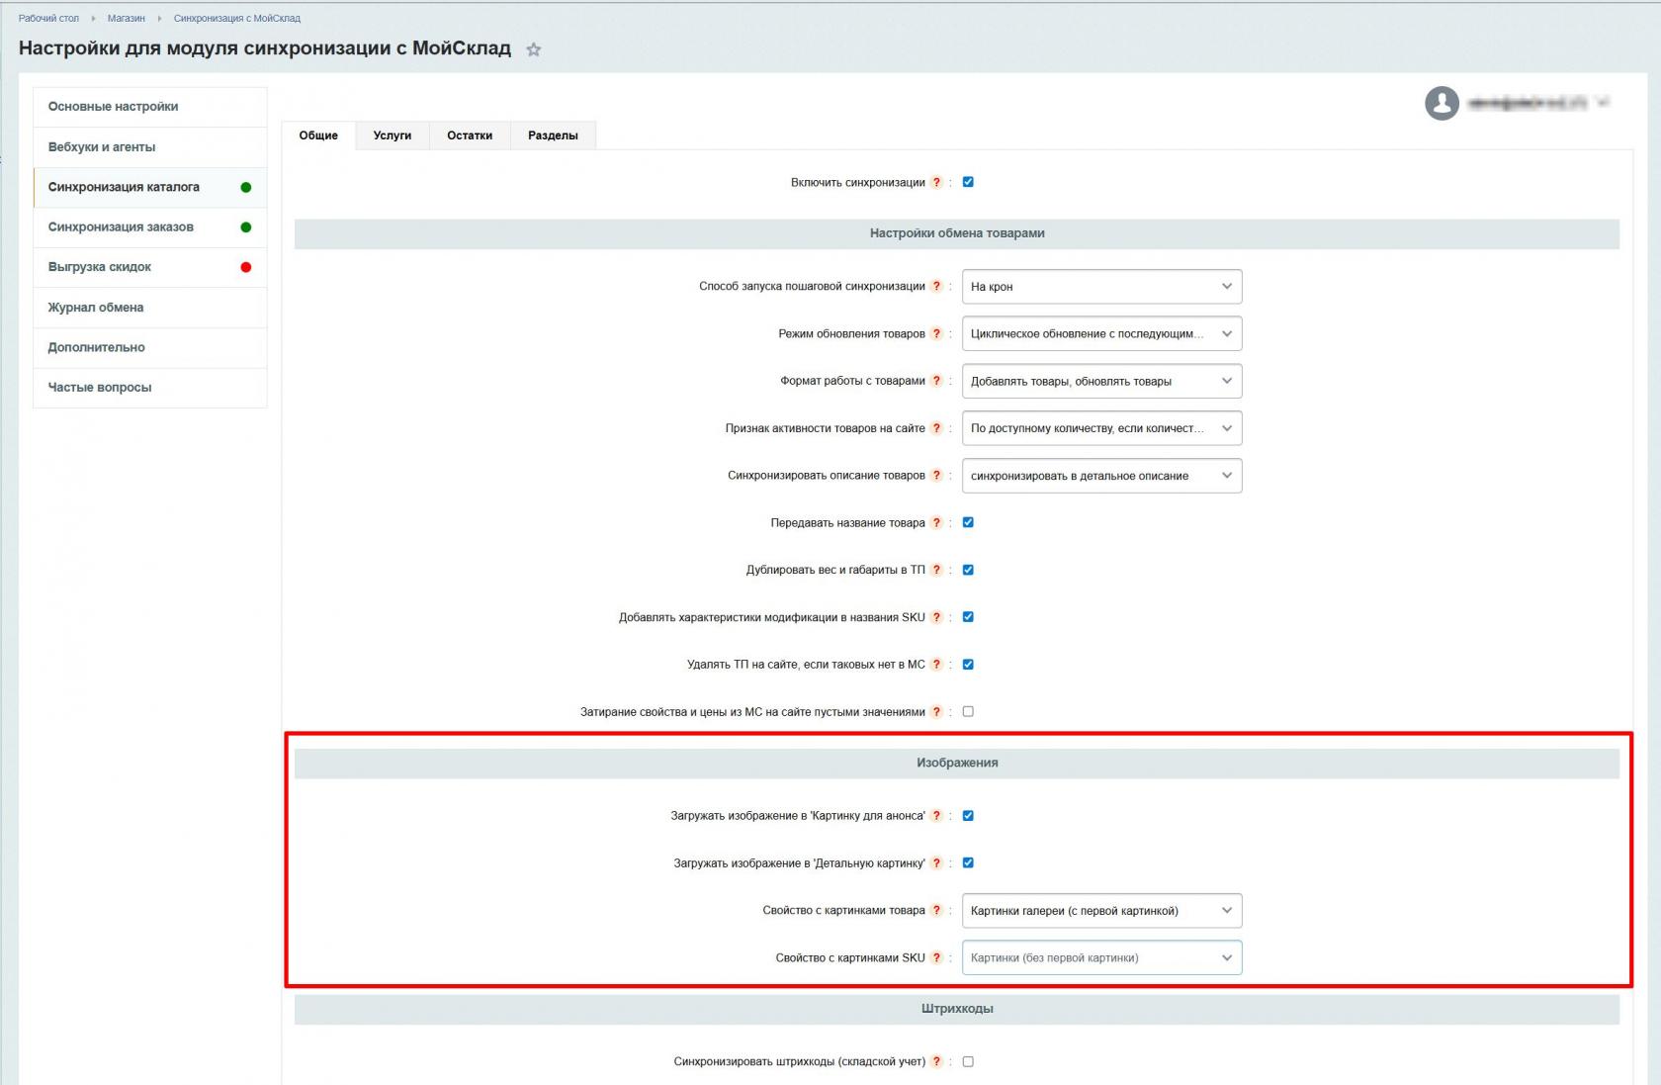
Task: Show help for 'Свойство с картинками товара'
Action: (937, 911)
